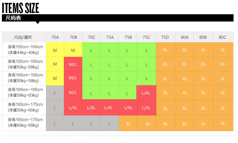Select row 身高160cm-165cm 体重58kg-63kg label
This screenshot has height=143, width=238.
point(24,92)
